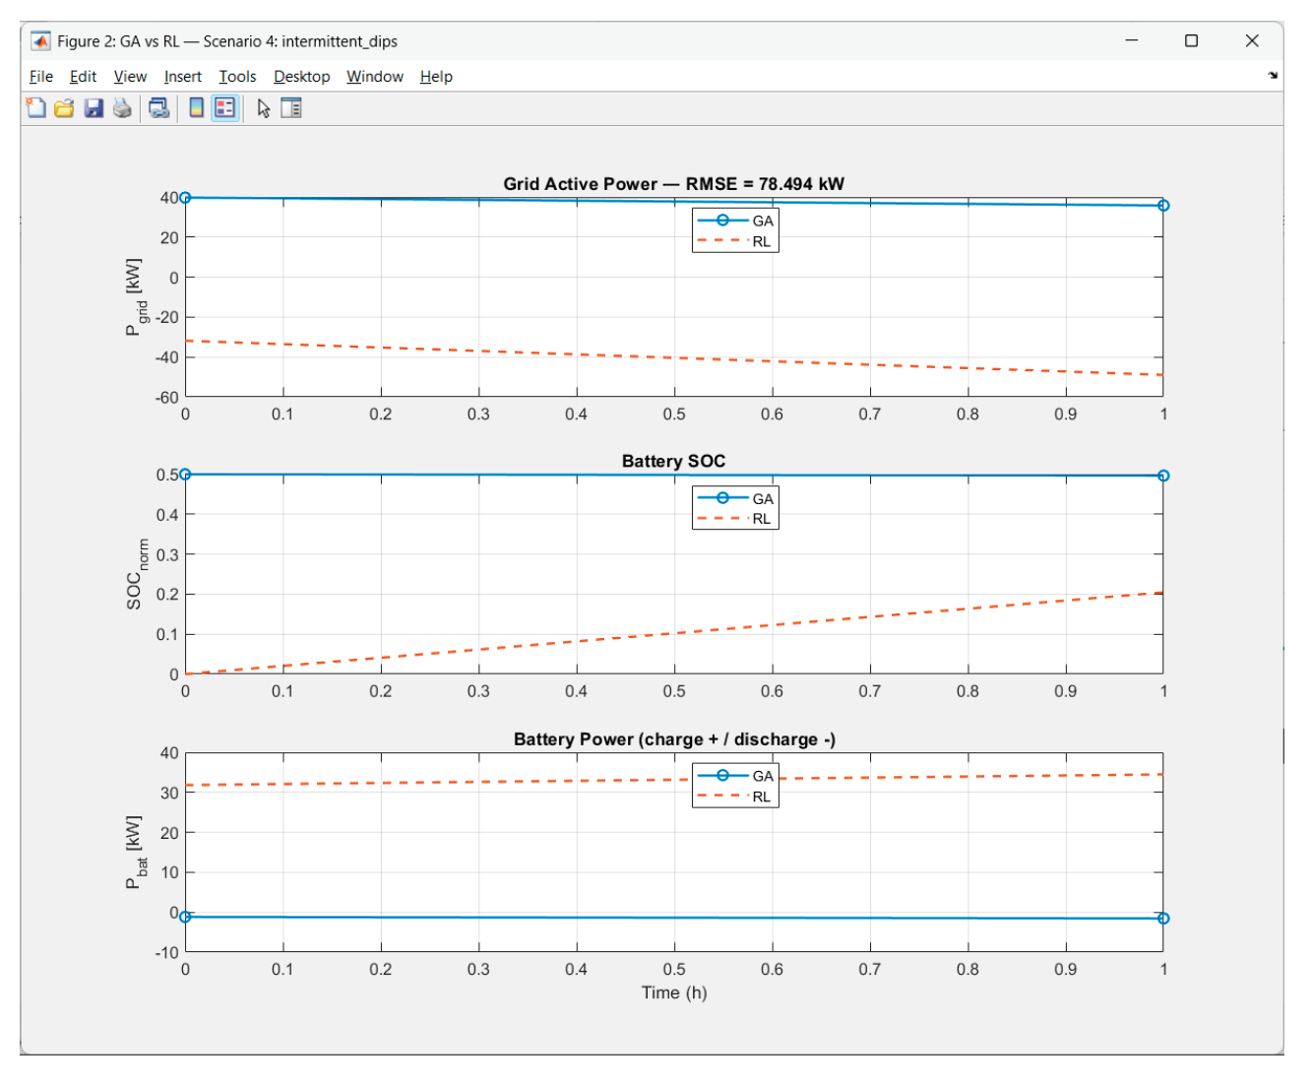
Task: Save the figure with the floppy disk icon
Action: pyautogui.click(x=94, y=108)
